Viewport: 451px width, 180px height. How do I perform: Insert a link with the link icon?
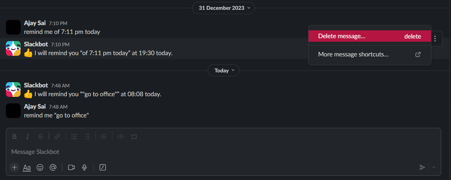click(57, 137)
